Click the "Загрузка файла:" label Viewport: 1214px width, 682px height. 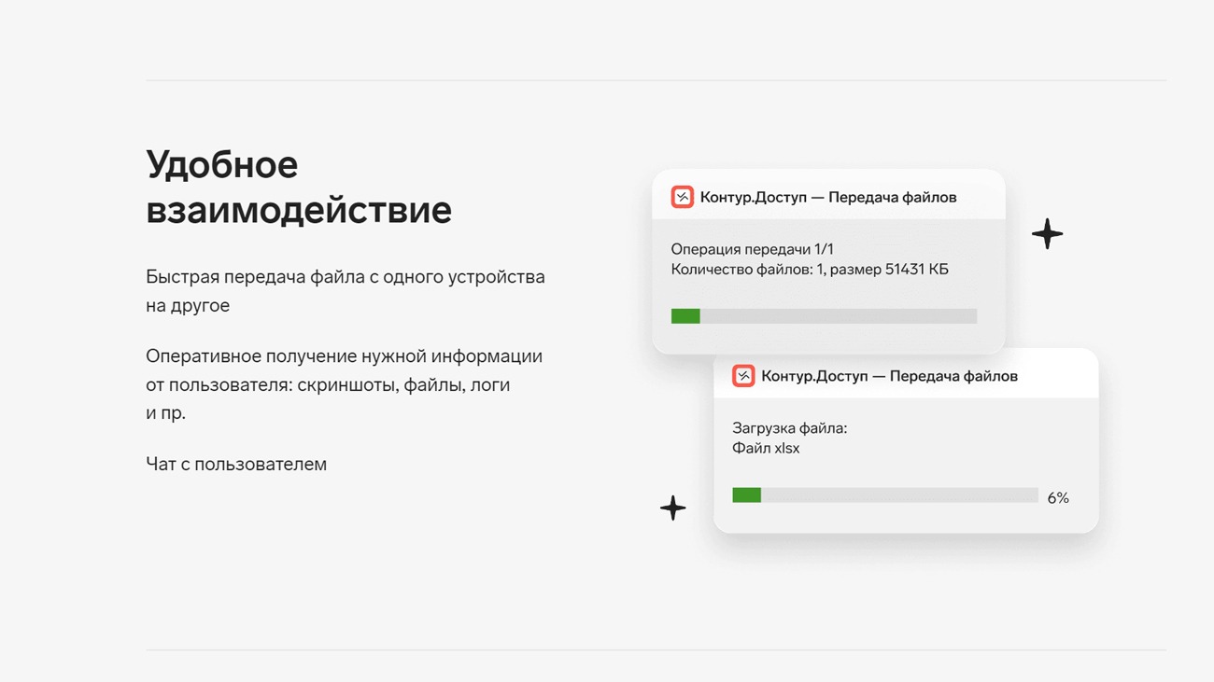[789, 428]
